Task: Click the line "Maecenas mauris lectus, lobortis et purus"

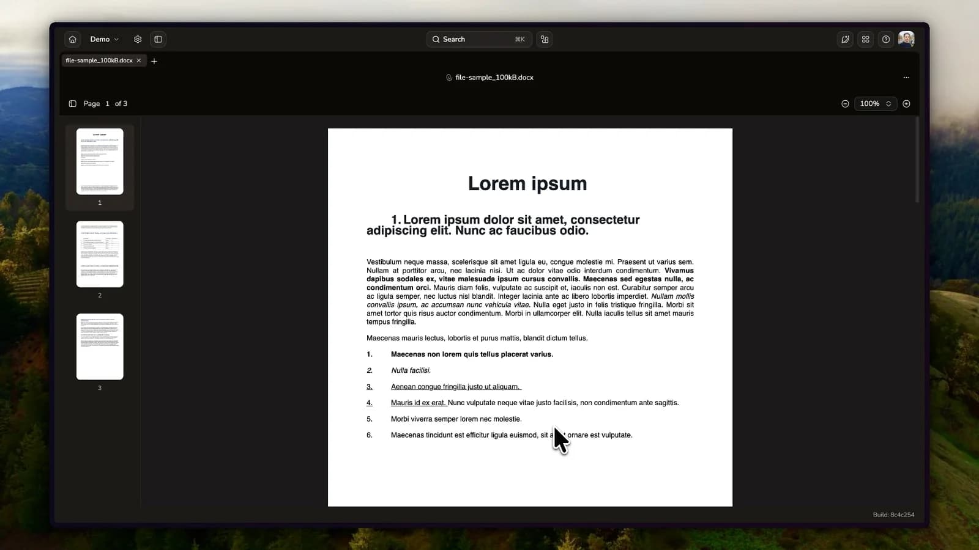Action: click(477, 338)
